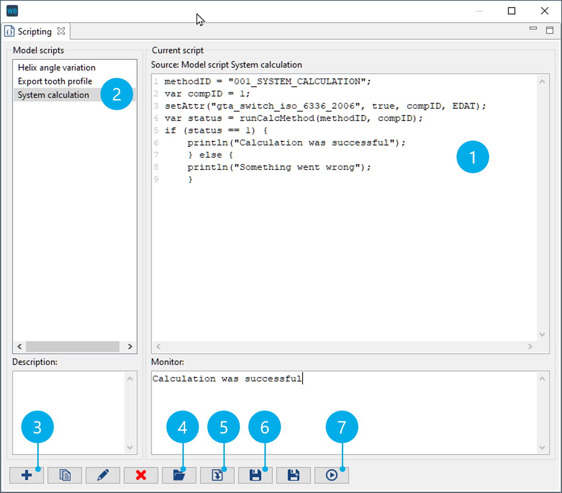Duplicate the selected script

pos(65,475)
